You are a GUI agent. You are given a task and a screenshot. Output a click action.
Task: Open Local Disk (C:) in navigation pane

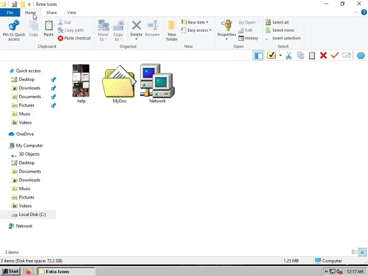(28, 215)
